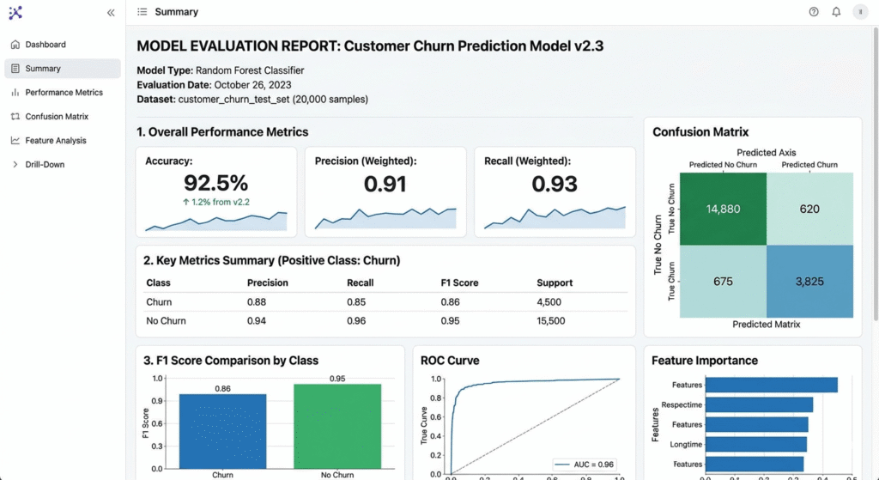
Task: Go to Performance Metrics page
Action: pos(62,93)
